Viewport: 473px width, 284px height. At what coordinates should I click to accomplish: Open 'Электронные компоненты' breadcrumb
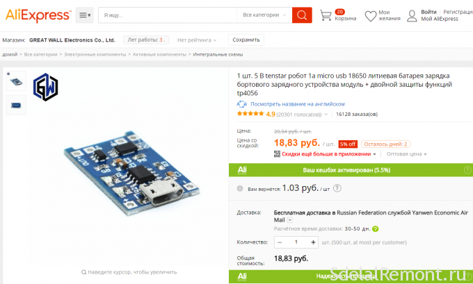pyautogui.click(x=95, y=55)
